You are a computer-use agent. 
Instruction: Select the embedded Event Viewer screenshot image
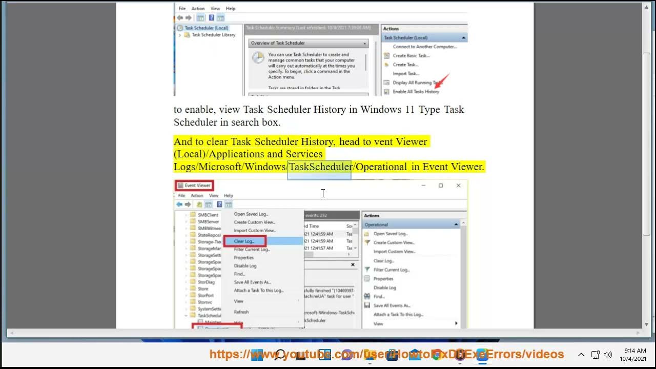click(321, 254)
